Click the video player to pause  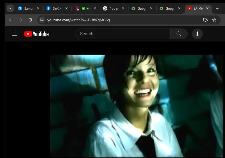[x=136, y=106]
